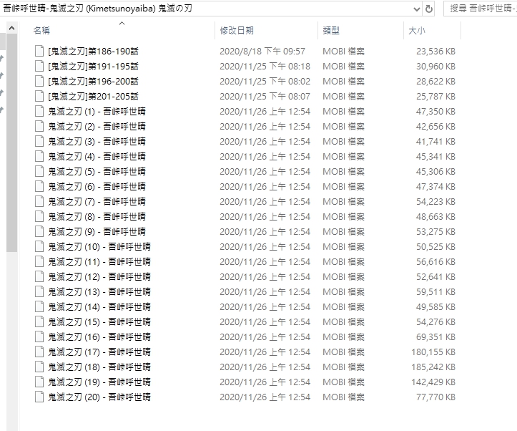The image size is (517, 431).
Task: Click file icon of 鬼滅之刃 (6)
Action: coord(39,186)
